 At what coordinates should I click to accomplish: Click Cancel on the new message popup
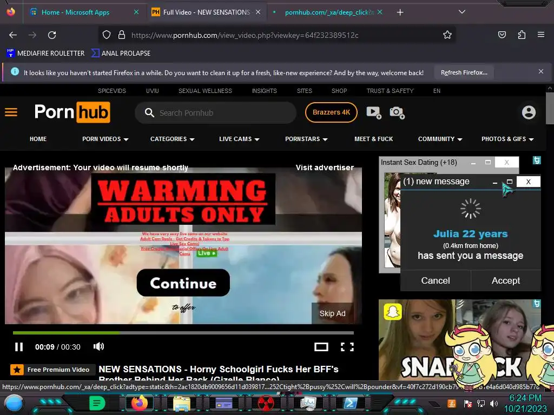coord(436,280)
